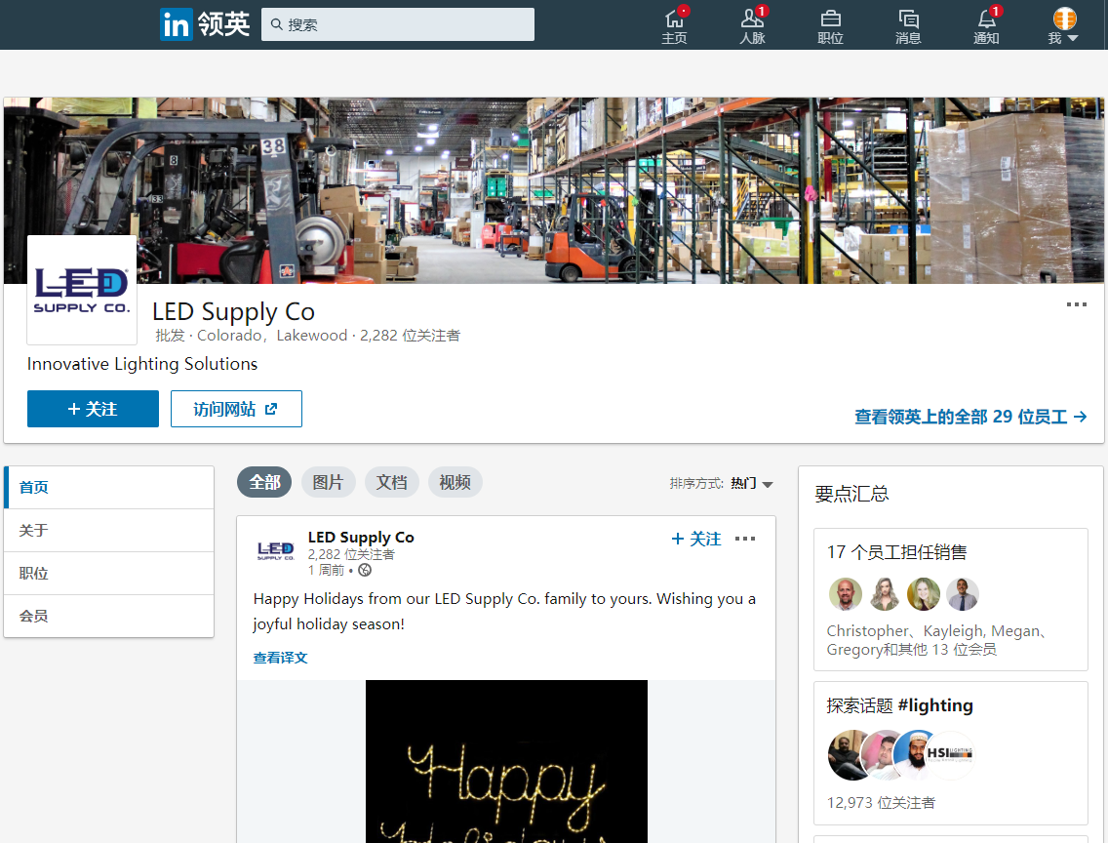
Task: Open the LinkedIn 领英 logo home link
Action: [x=205, y=24]
